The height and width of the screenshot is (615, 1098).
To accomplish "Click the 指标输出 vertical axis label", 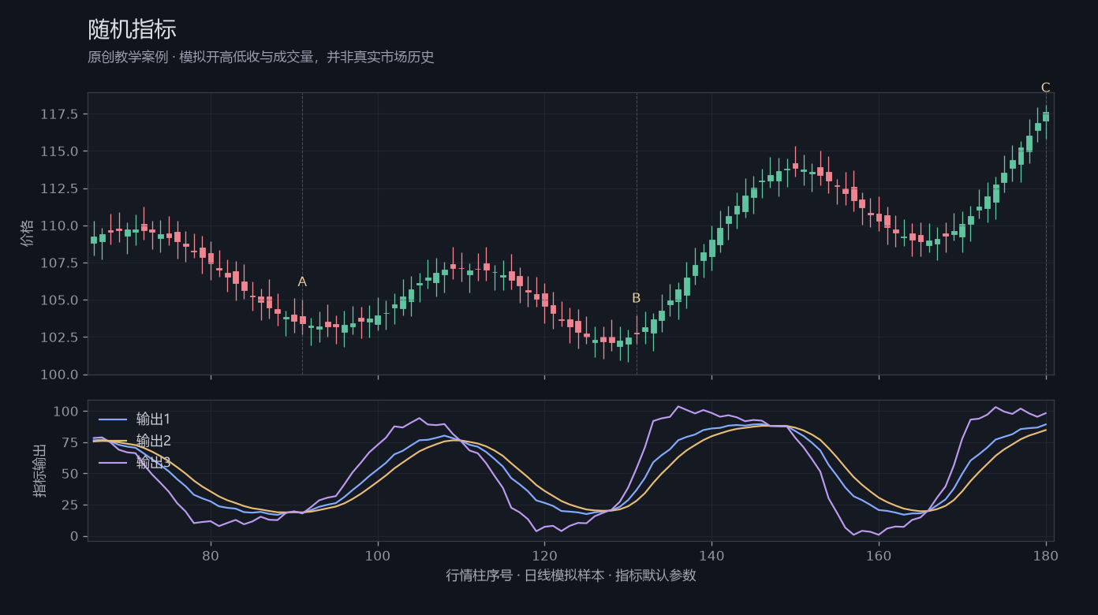I will [x=39, y=471].
